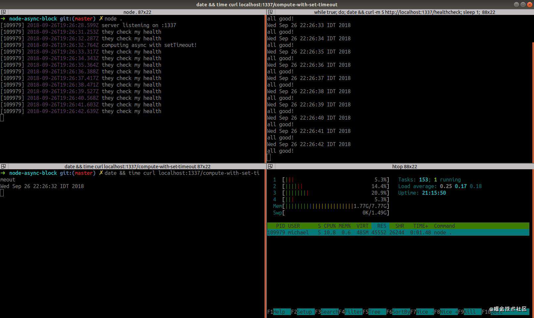The image size is (534, 318).
Task: Click the cursor block in the 'node .' pane
Action: click(2, 118)
